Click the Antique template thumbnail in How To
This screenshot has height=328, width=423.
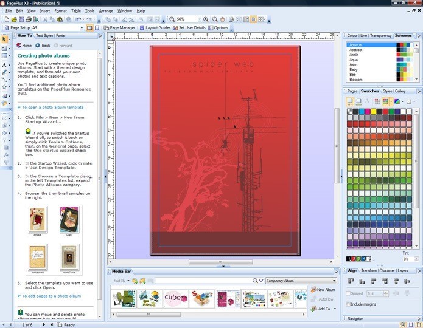38,219
